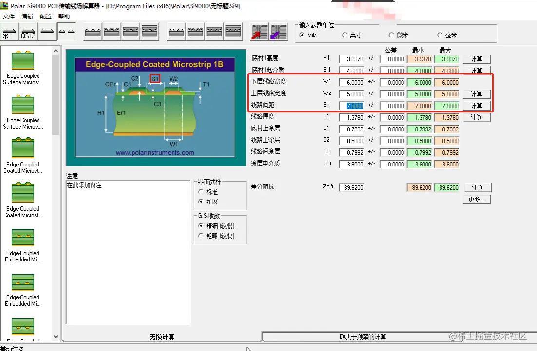Click the C2 coating value field
This screenshot has height=351, width=537.
click(x=351, y=141)
